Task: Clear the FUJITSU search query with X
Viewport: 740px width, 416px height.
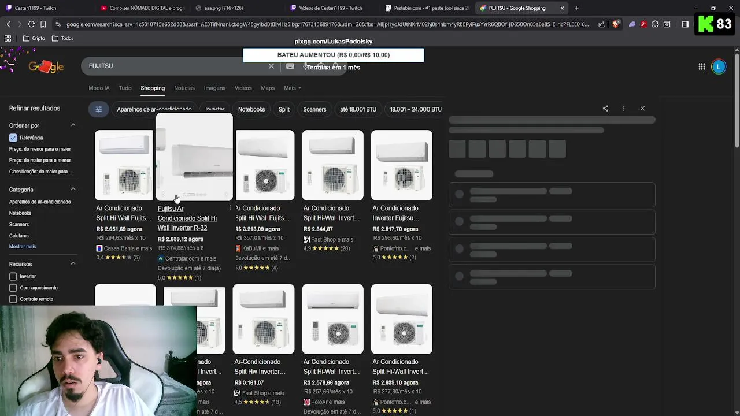Action: click(x=271, y=66)
